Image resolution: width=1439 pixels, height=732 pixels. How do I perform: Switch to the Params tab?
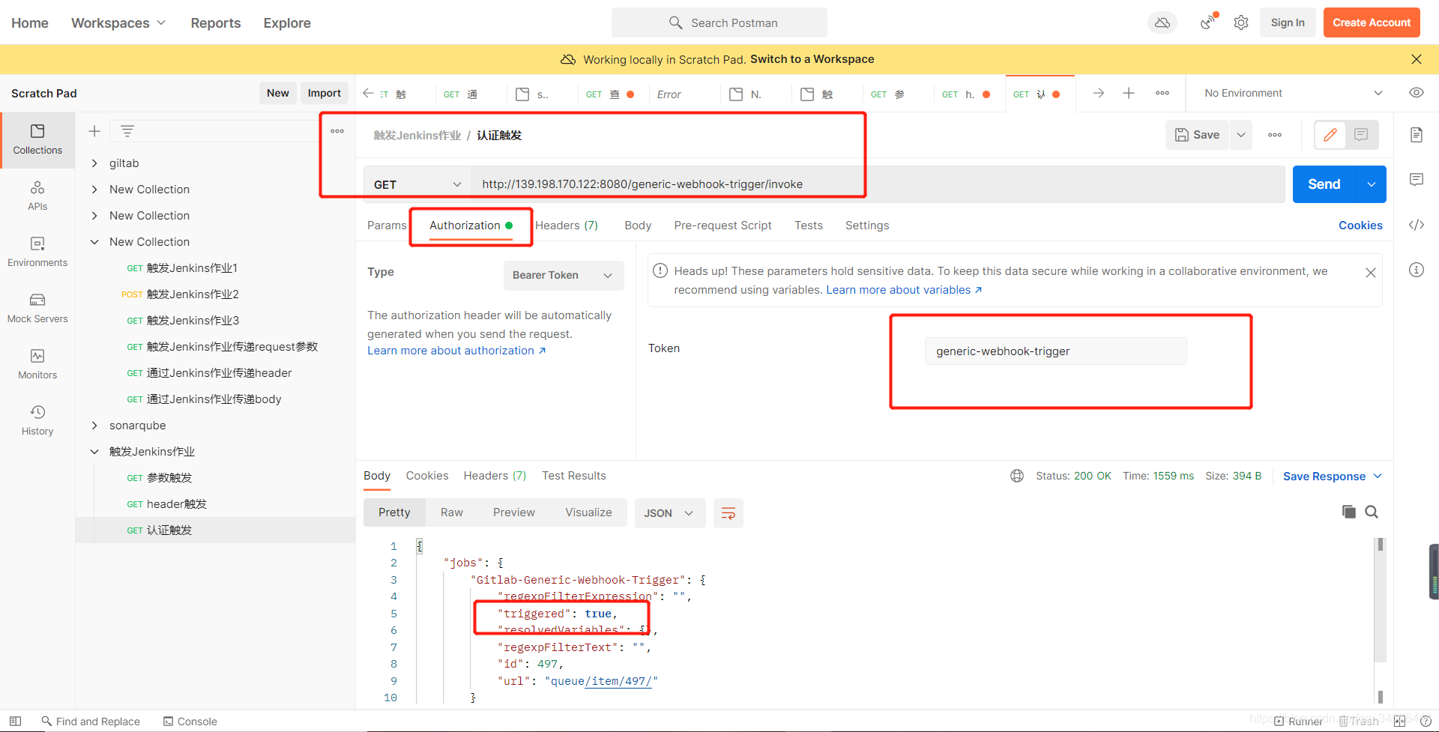(387, 226)
